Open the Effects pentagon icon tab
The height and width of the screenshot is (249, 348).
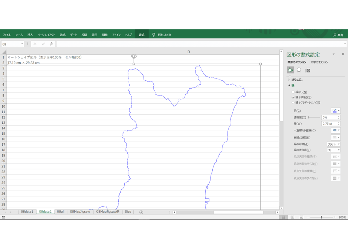[299, 70]
